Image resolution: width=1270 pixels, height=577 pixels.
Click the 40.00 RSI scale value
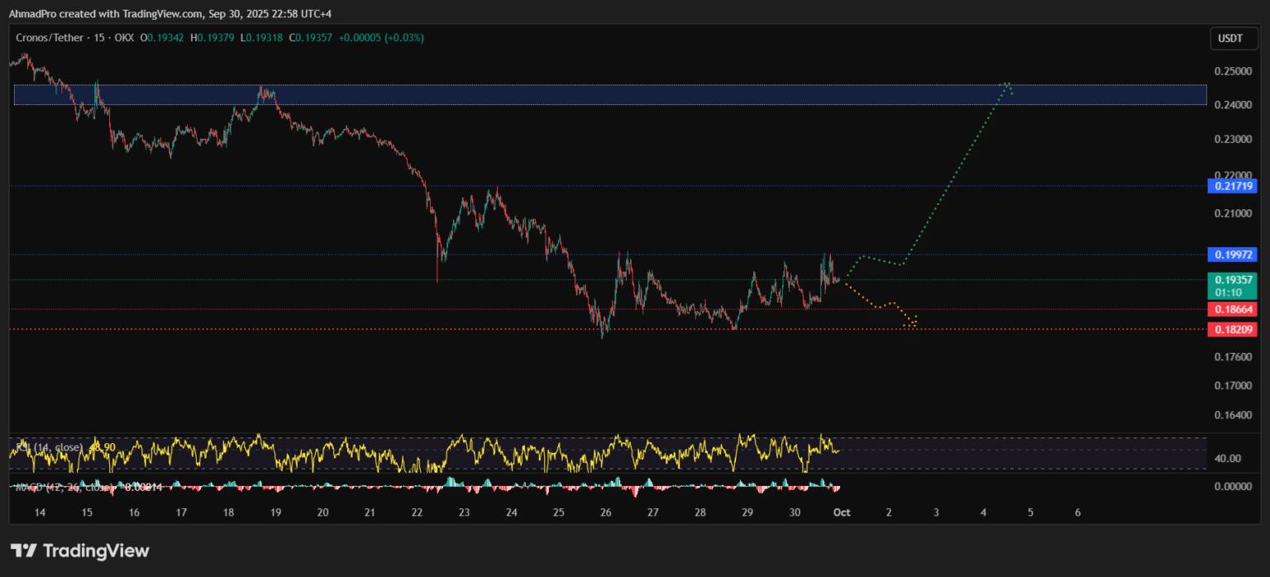click(1227, 459)
